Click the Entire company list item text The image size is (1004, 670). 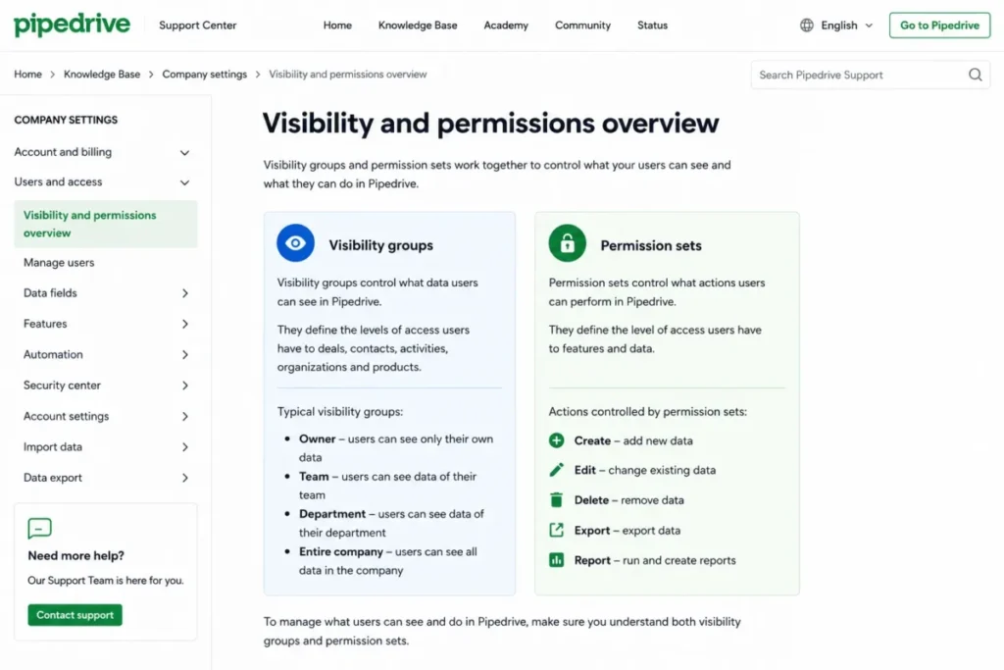point(388,561)
